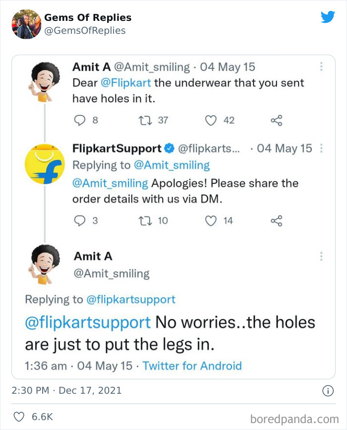Like Amit's first tweet showing 42
The image size is (347, 430).
click(211, 120)
